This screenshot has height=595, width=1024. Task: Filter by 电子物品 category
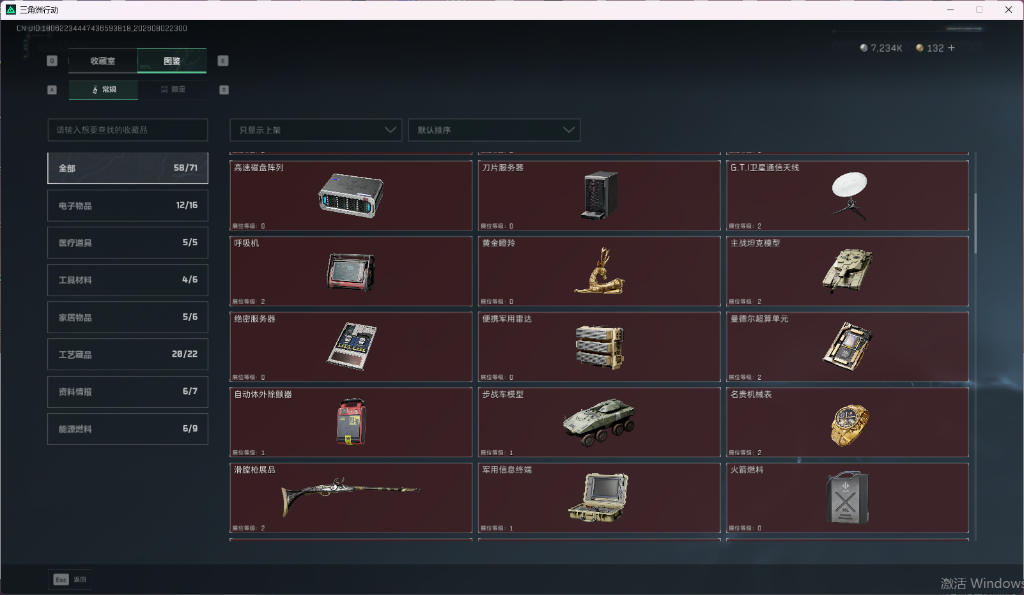click(x=128, y=206)
